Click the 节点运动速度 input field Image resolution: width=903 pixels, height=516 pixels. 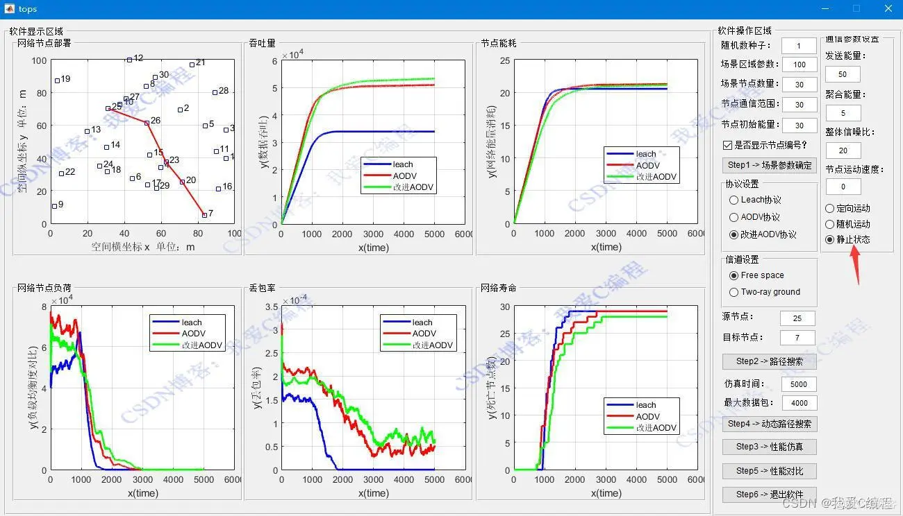point(843,187)
